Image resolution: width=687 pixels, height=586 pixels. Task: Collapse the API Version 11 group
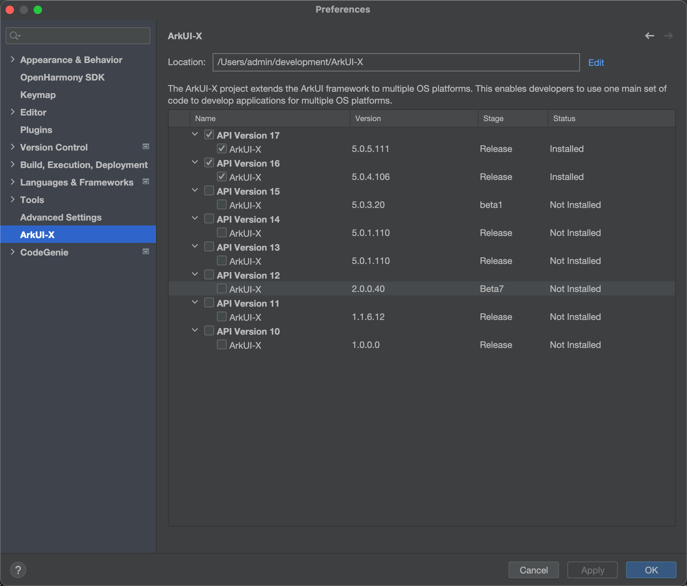click(x=195, y=302)
